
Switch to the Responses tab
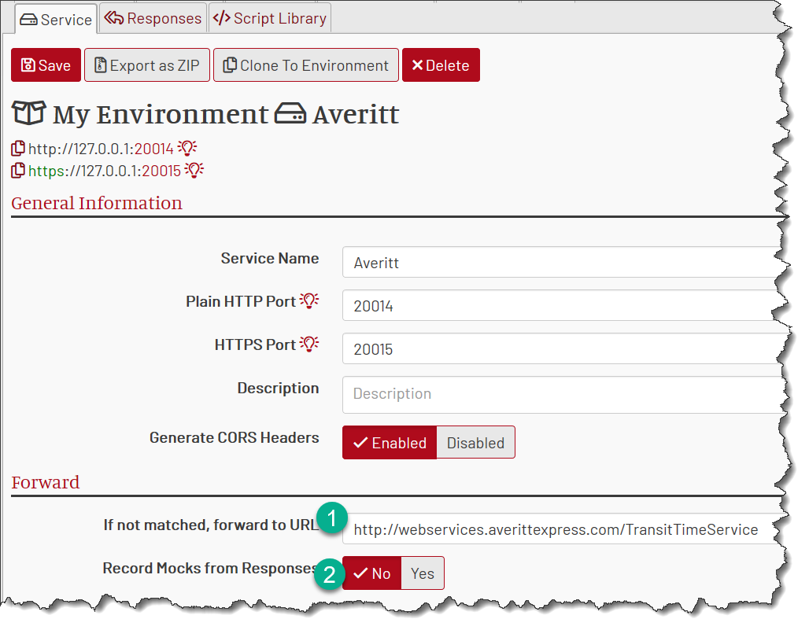coord(153,18)
